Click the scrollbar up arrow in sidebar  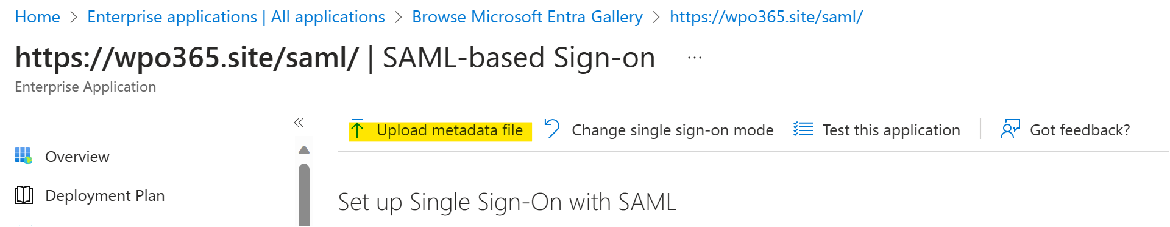pyautogui.click(x=304, y=150)
